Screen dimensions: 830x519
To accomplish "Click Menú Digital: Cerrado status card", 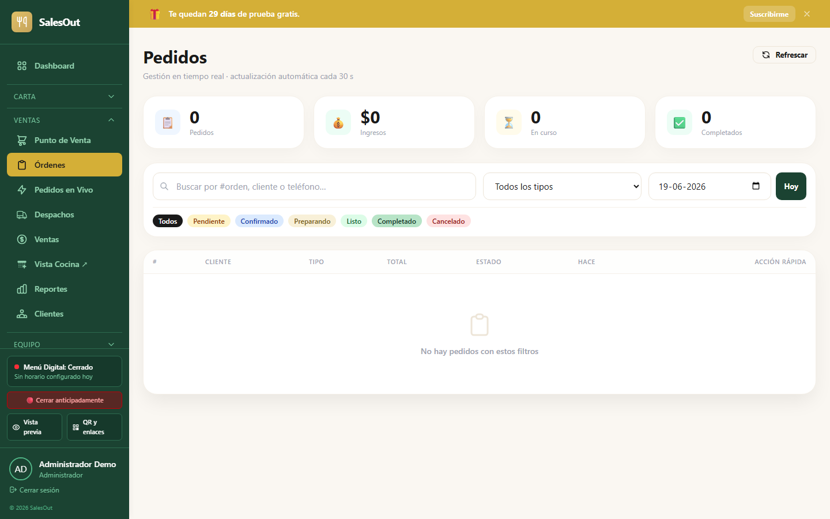I will point(65,371).
